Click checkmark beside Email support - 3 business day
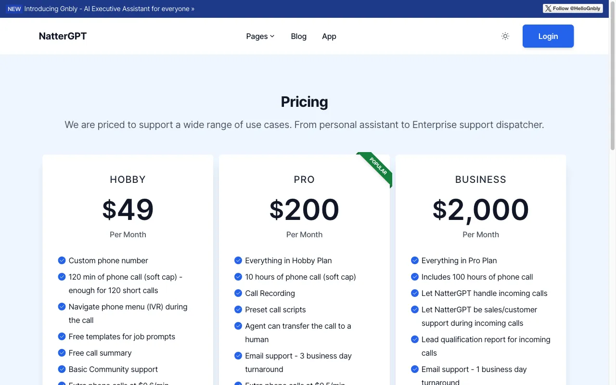The width and height of the screenshot is (616, 385). click(x=238, y=356)
